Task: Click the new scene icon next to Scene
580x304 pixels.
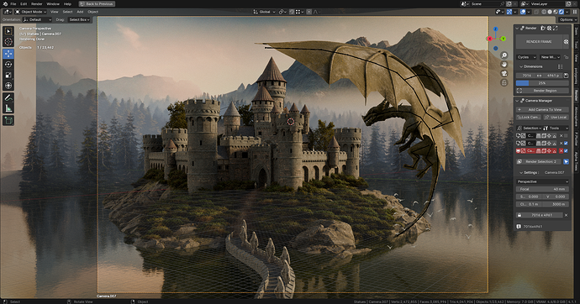Action: click(x=509, y=3)
